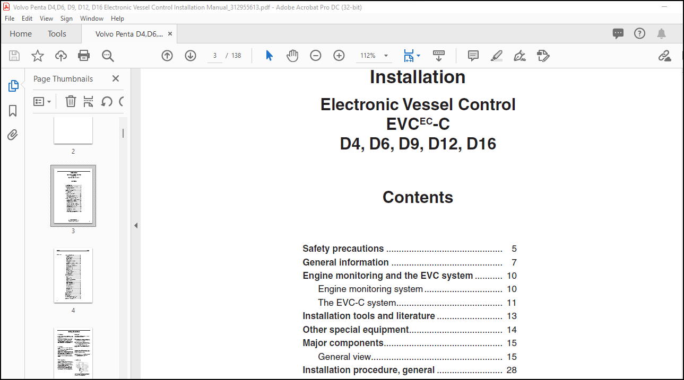
Task: Collapse the navigation pane arrow
Action: click(135, 225)
